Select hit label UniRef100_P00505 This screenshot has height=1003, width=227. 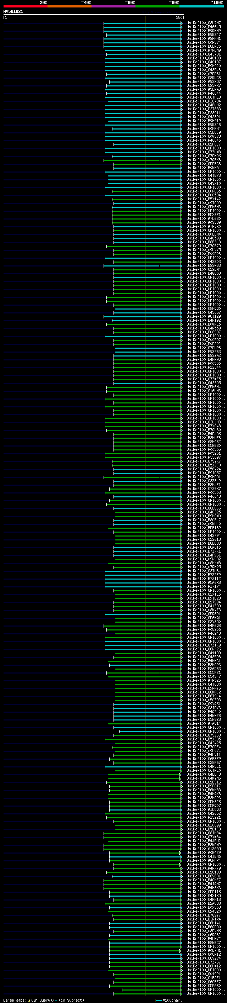tap(204, 449)
